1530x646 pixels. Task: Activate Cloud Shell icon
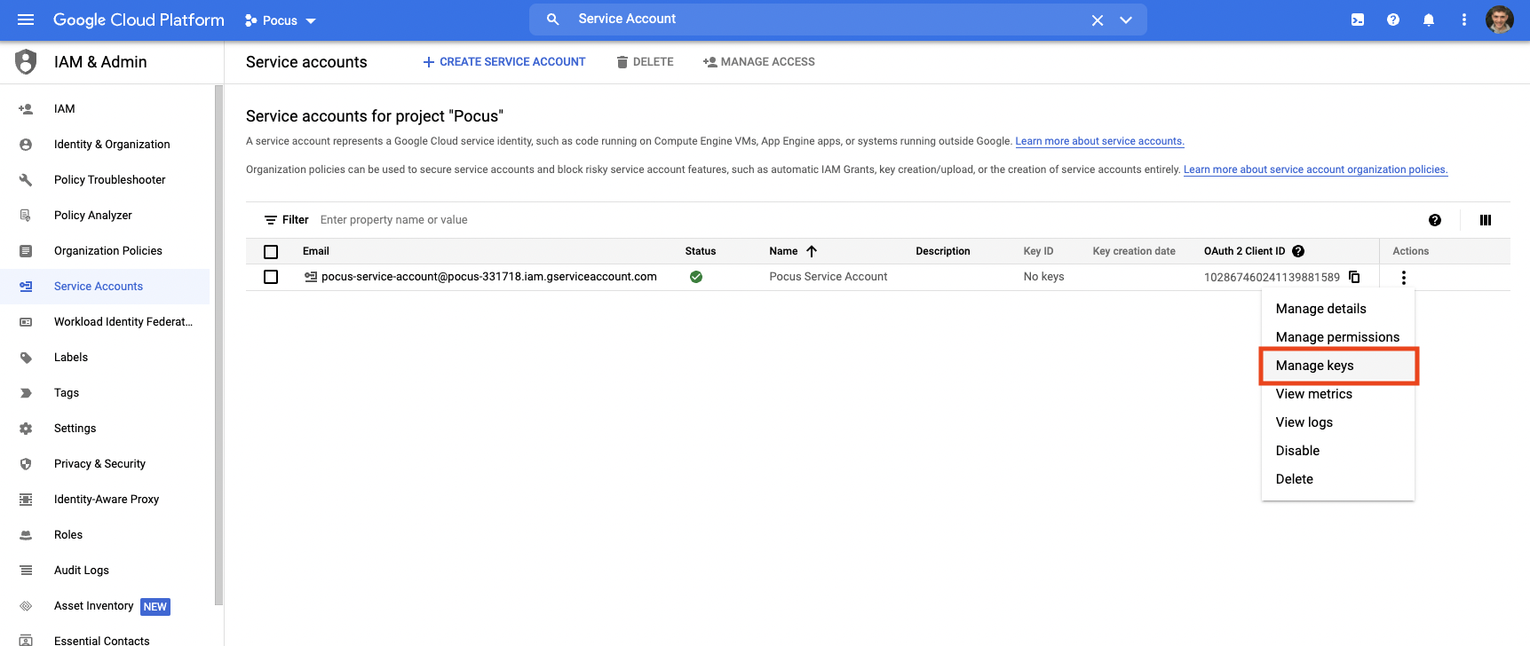tap(1358, 20)
